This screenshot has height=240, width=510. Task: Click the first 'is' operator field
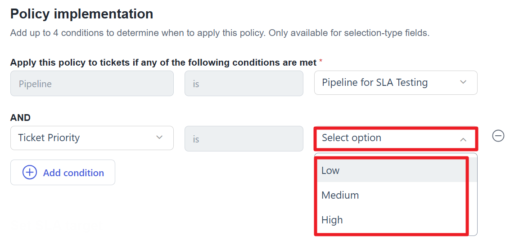pos(244,84)
